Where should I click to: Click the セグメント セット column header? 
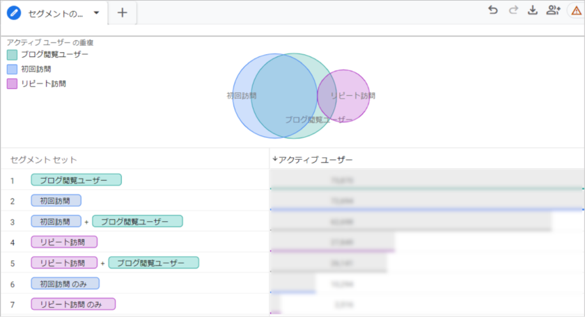[x=43, y=160]
